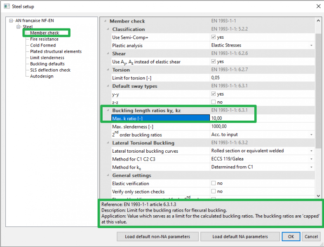Enable the Elastic verification checkbox
The height and width of the screenshot is (247, 324).
tap(213, 184)
